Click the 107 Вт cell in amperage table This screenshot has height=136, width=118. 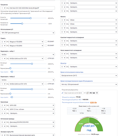(x=82, y=113)
